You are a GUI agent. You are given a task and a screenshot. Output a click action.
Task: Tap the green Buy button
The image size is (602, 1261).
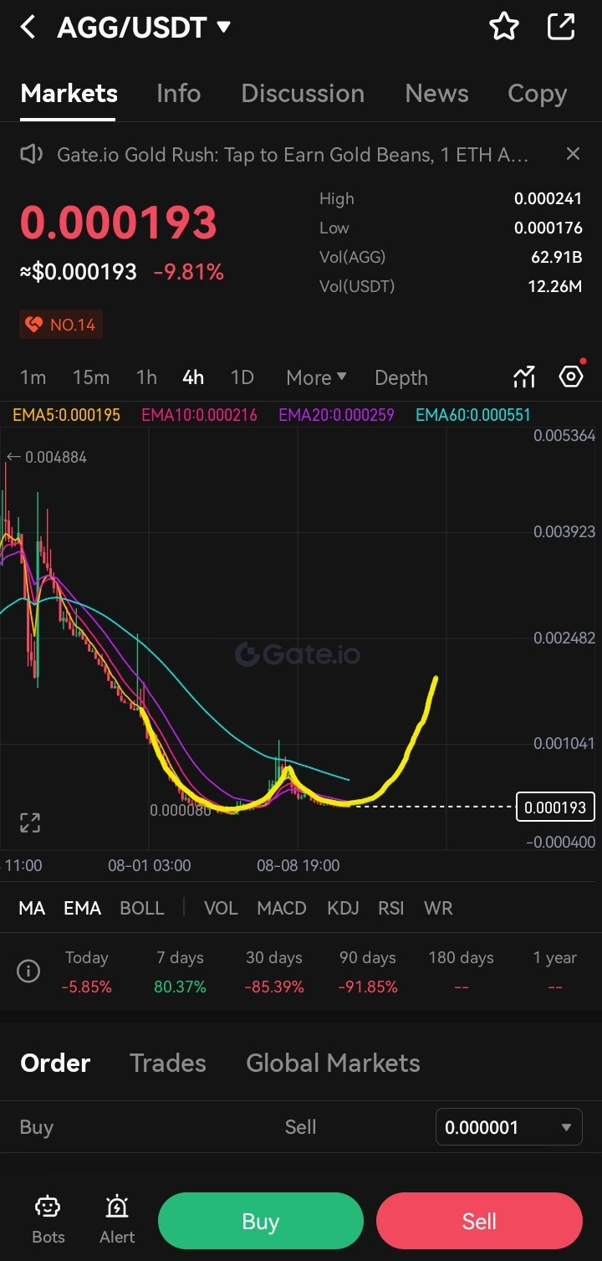coord(261,1221)
